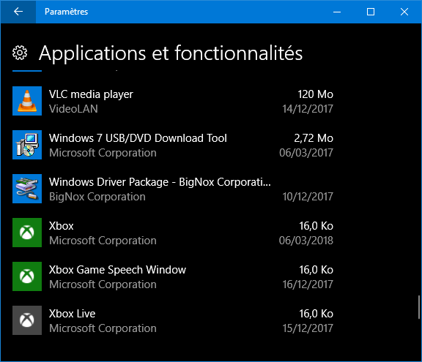Click the Applications et fonctionnalités heading
This screenshot has height=362, width=422.
pyautogui.click(x=171, y=53)
